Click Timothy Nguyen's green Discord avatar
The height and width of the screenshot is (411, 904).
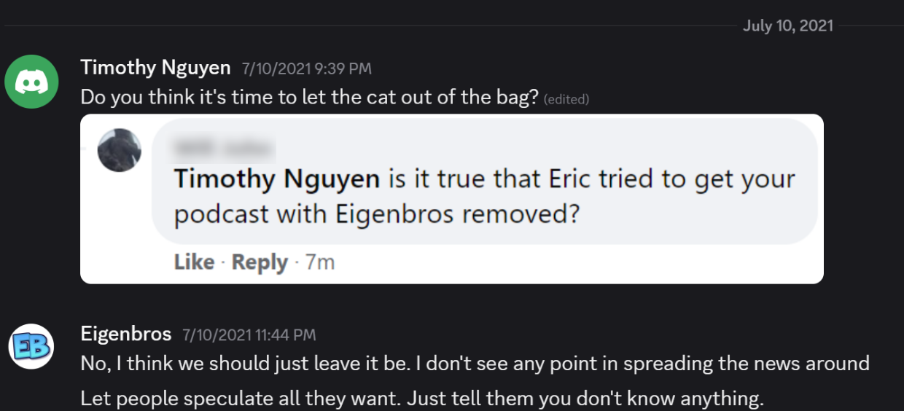[x=31, y=82]
